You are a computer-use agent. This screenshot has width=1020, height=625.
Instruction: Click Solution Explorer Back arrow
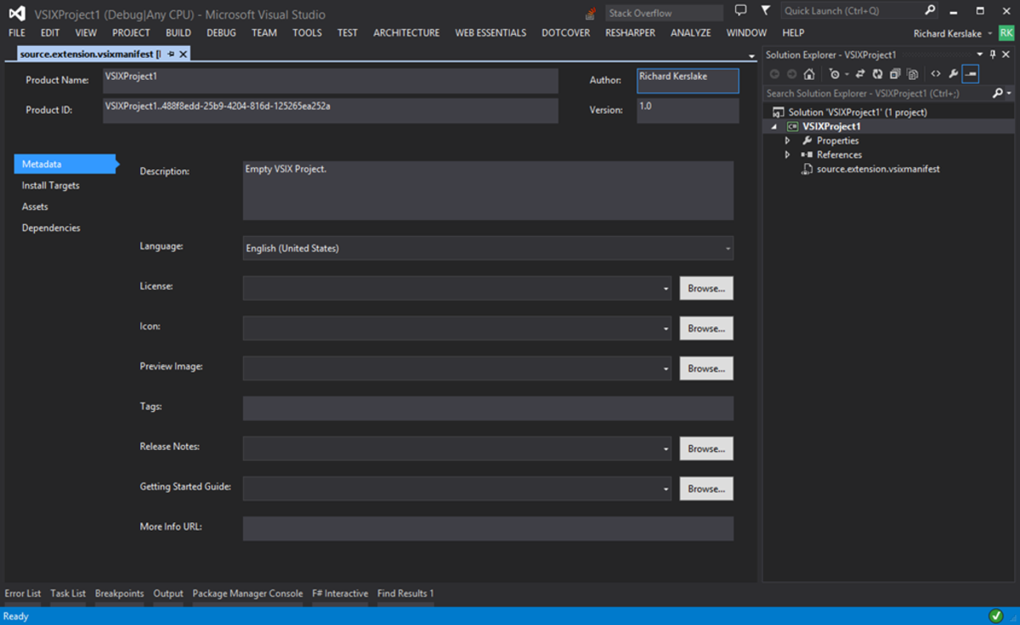tap(774, 74)
